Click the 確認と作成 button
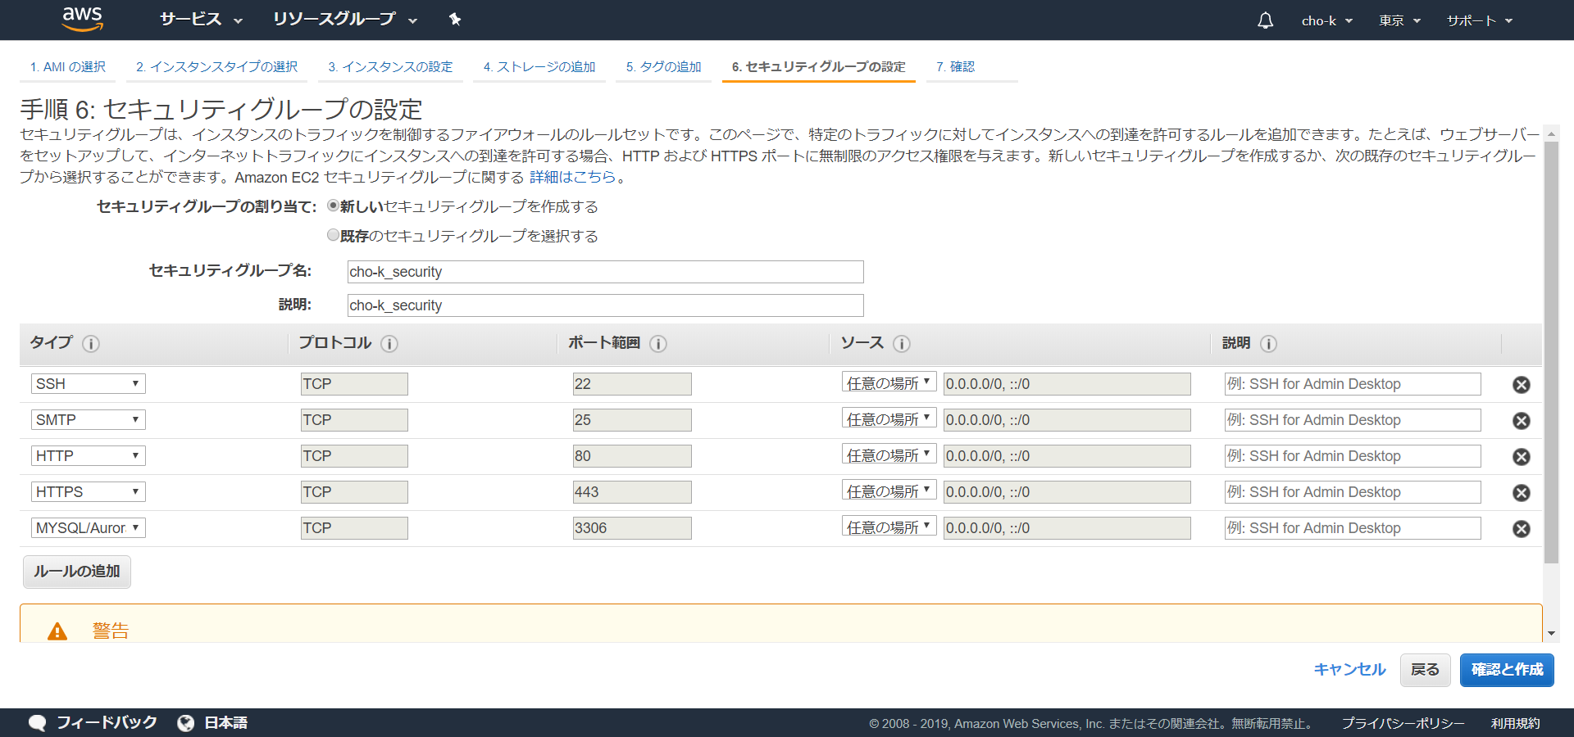 (1507, 670)
